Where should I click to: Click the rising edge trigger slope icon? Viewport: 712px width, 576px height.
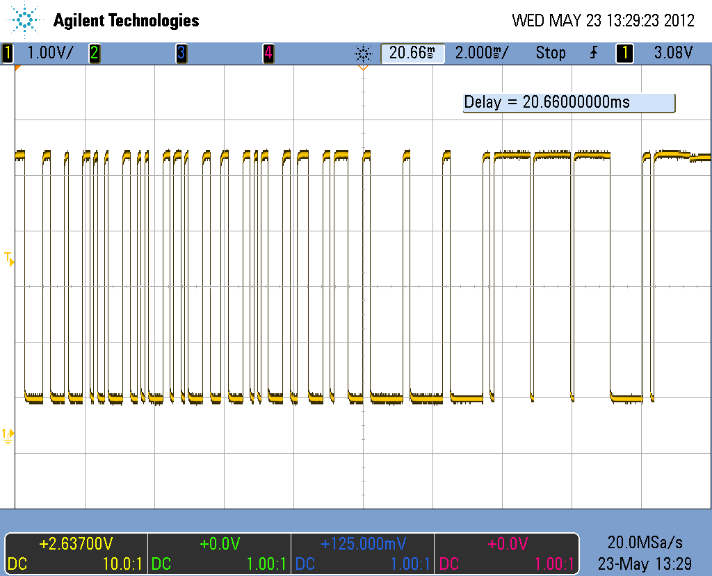(594, 53)
